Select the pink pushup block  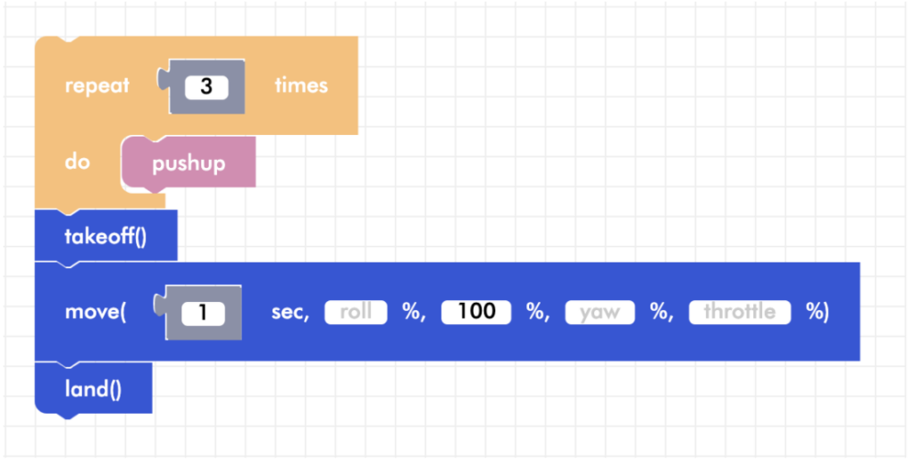(189, 163)
